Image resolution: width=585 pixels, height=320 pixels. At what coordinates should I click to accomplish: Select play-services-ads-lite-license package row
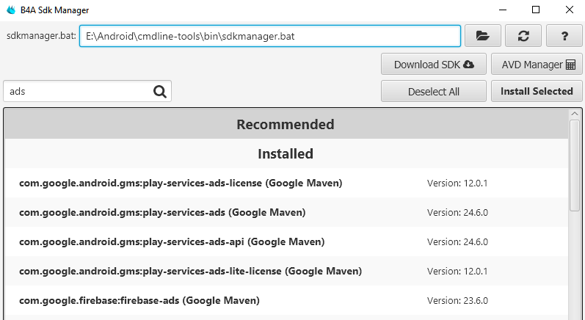286,271
